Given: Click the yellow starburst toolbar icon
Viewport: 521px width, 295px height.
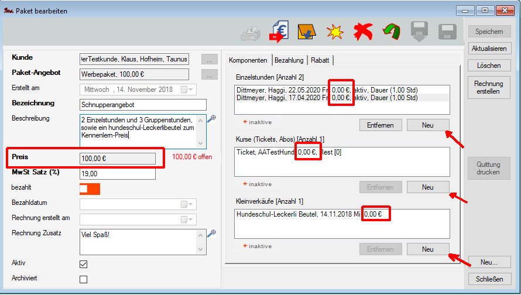Looking at the screenshot, I should point(334,33).
